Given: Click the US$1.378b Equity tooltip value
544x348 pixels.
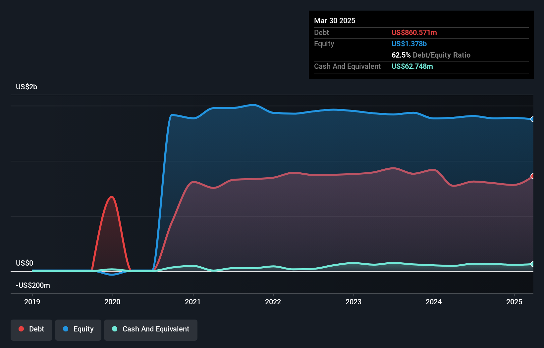Looking at the screenshot, I should point(409,44).
